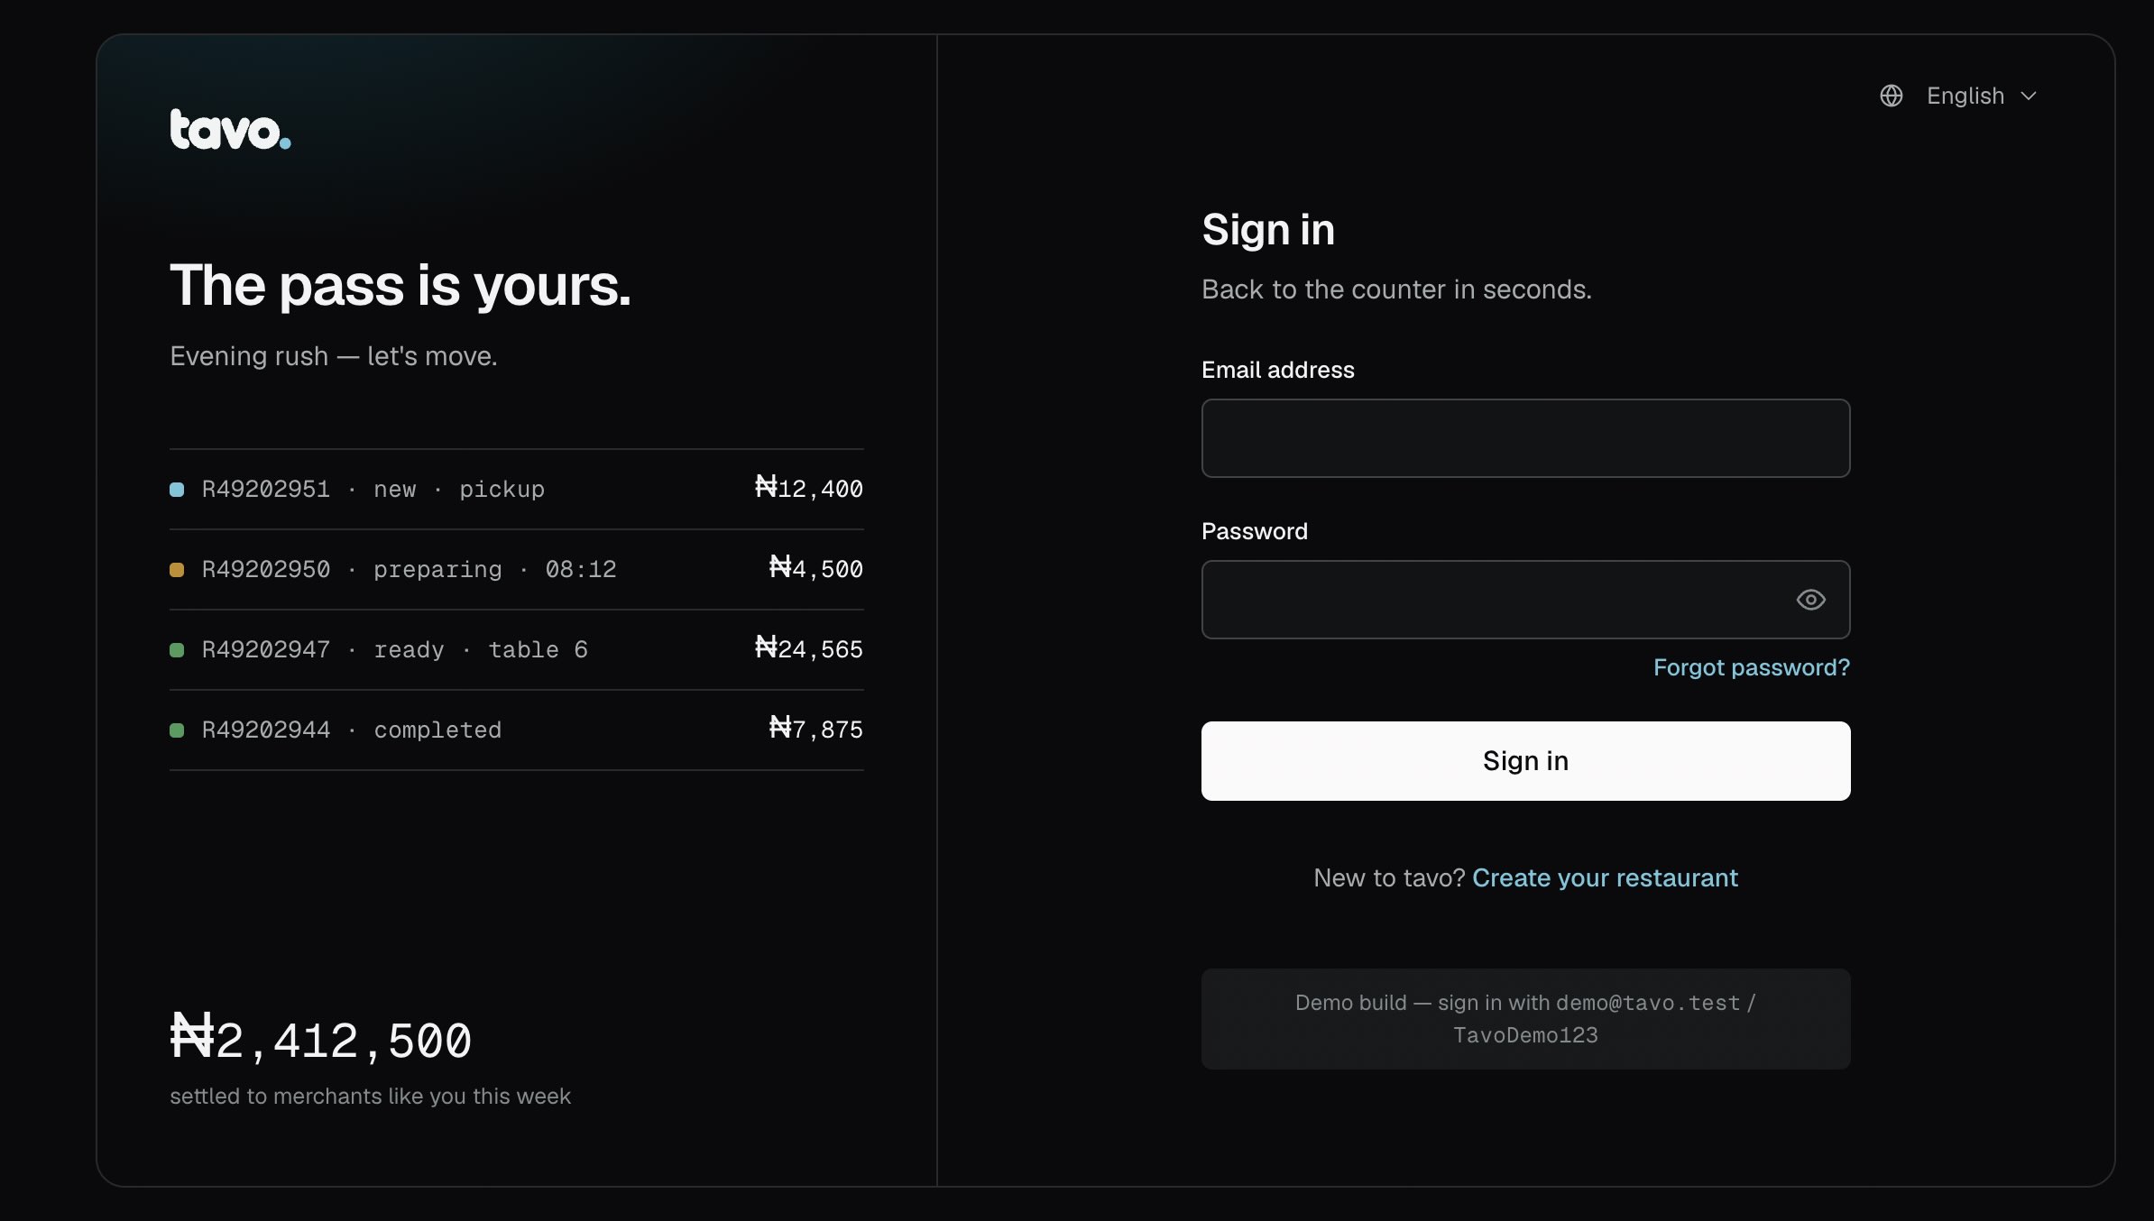Select order row R49202947 ready table 6
This screenshot has height=1221, width=2154.
516,650
